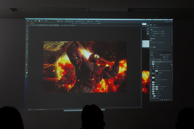
Task: Switch to the second document tab
Action: tap(68, 25)
